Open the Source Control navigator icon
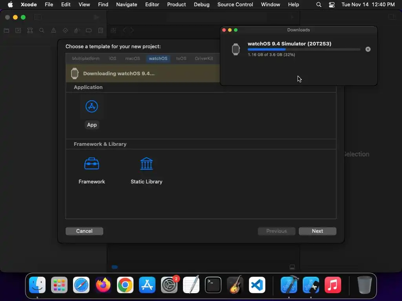Screen dimensions: 402x301 18,31
